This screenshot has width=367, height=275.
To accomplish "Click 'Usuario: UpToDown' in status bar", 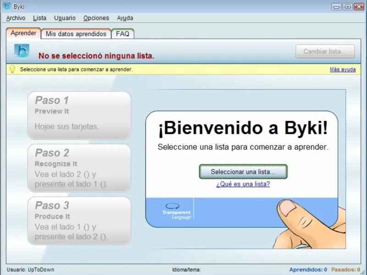I will tap(30, 269).
